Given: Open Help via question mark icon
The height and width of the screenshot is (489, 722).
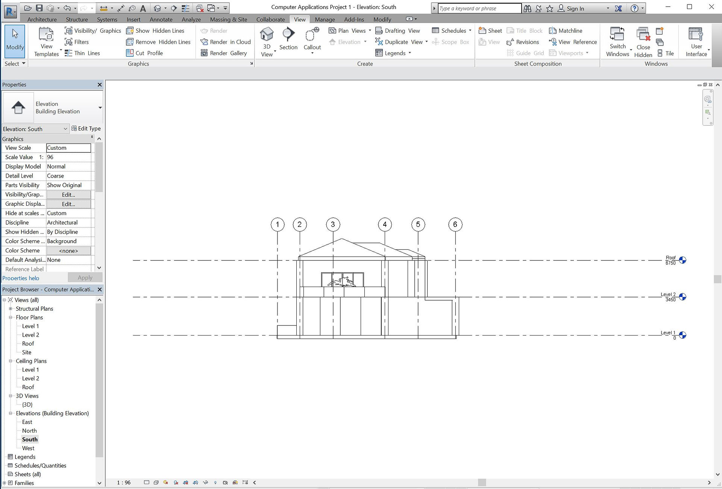Looking at the screenshot, I should (x=634, y=8).
